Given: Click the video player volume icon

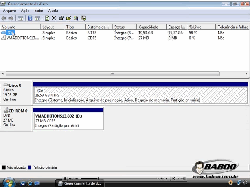Looking at the screenshot, I should (181, 178).
